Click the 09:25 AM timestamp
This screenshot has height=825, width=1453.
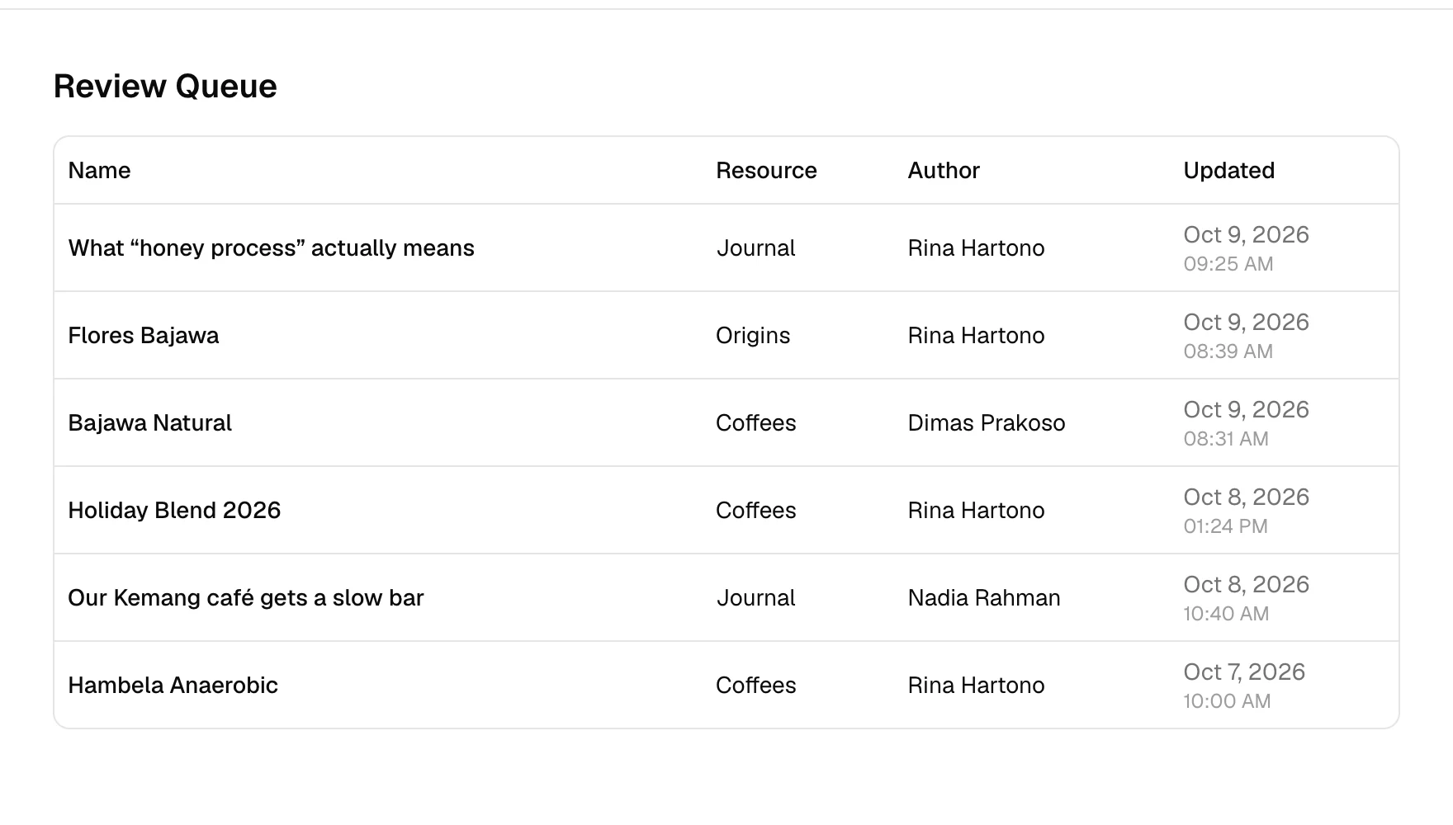pyautogui.click(x=1228, y=265)
